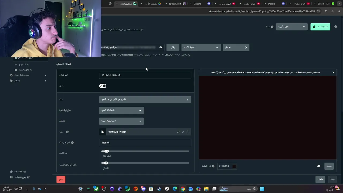
Task: Switch to the Special Alert browser tab
Action: click(x=175, y=4)
